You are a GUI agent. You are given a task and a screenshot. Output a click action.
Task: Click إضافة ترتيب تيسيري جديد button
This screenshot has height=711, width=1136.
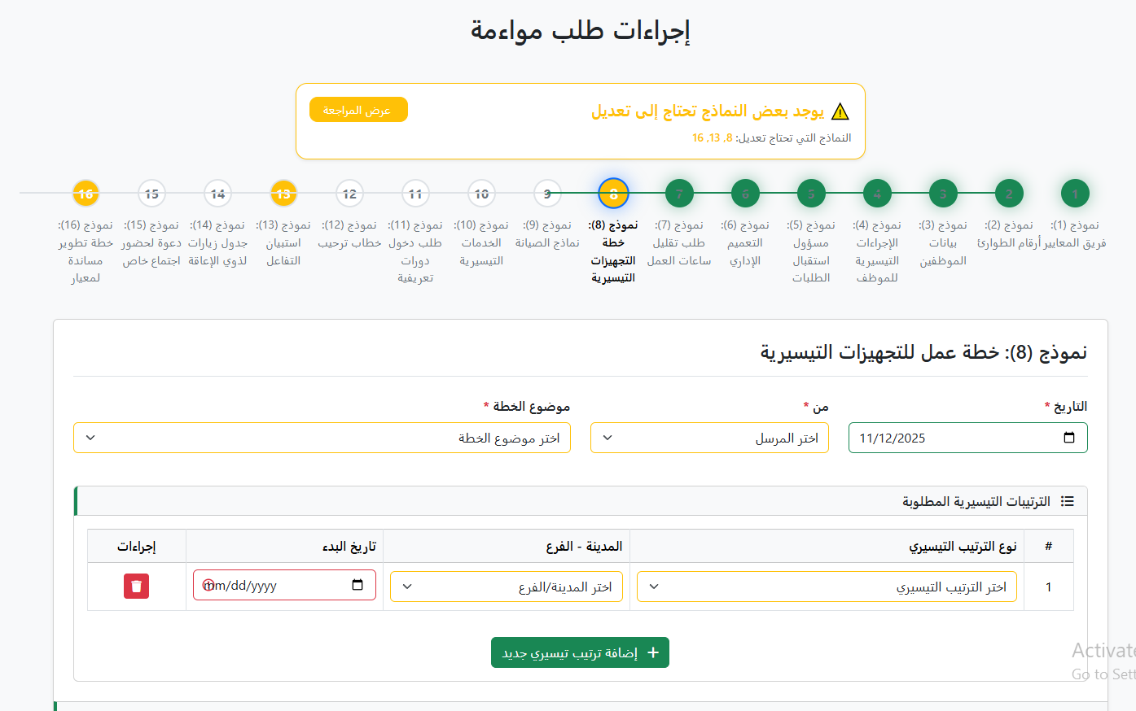pos(580,652)
